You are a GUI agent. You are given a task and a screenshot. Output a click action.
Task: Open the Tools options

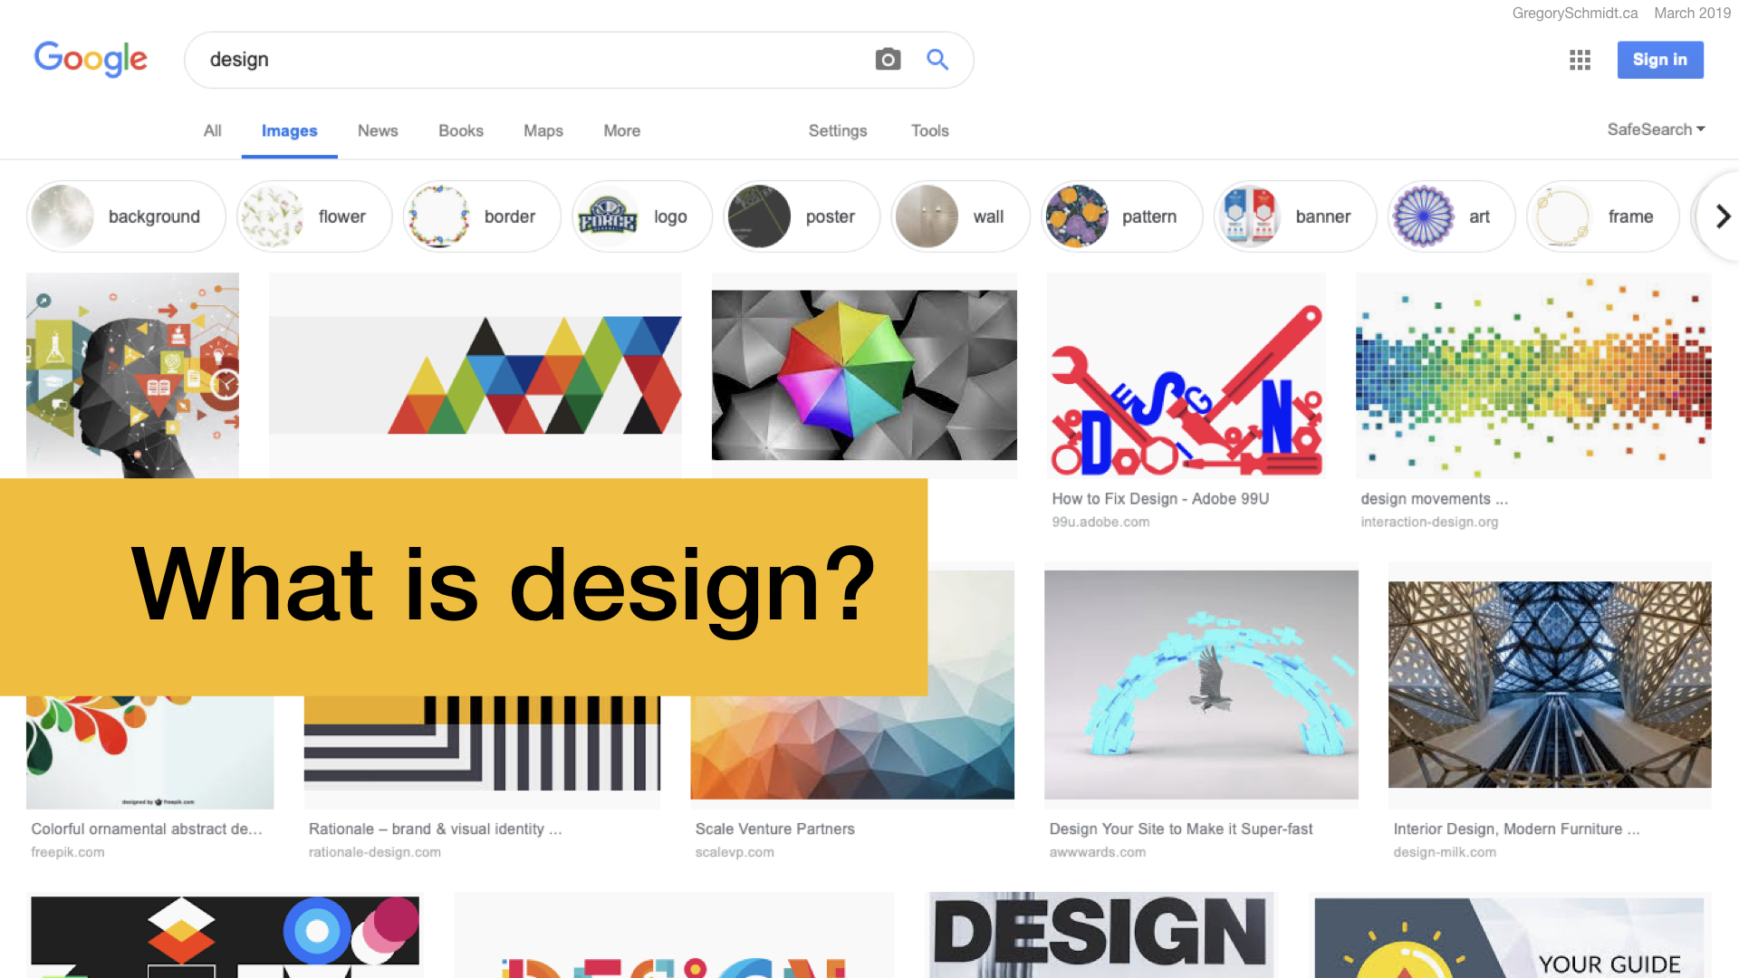pyautogui.click(x=929, y=130)
